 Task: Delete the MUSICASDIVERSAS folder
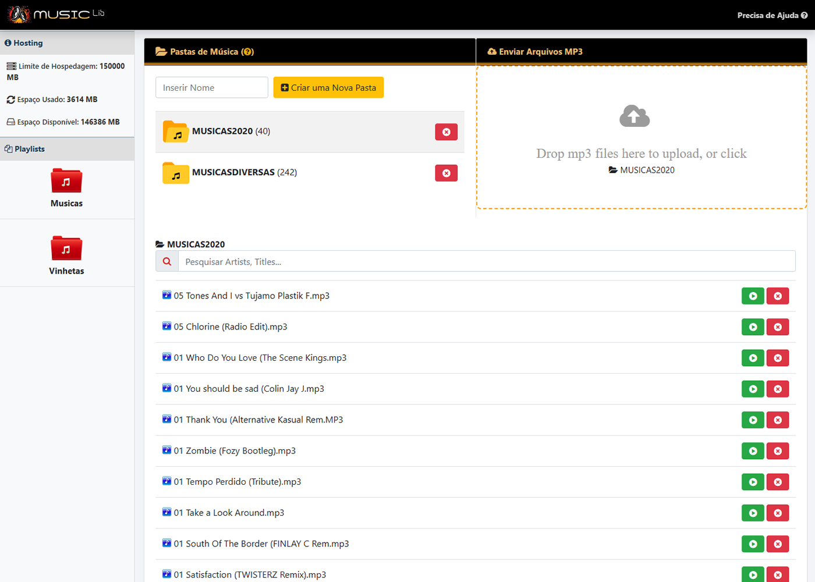point(446,173)
